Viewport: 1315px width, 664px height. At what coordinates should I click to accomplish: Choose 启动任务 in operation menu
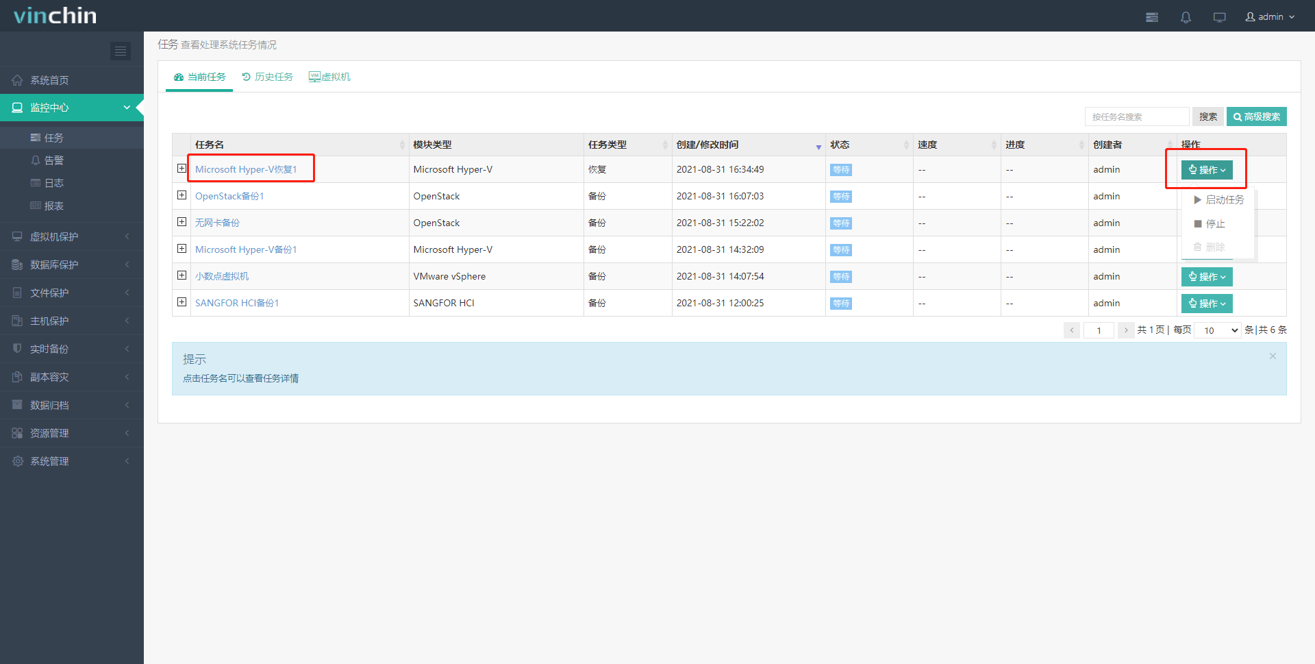tap(1218, 200)
